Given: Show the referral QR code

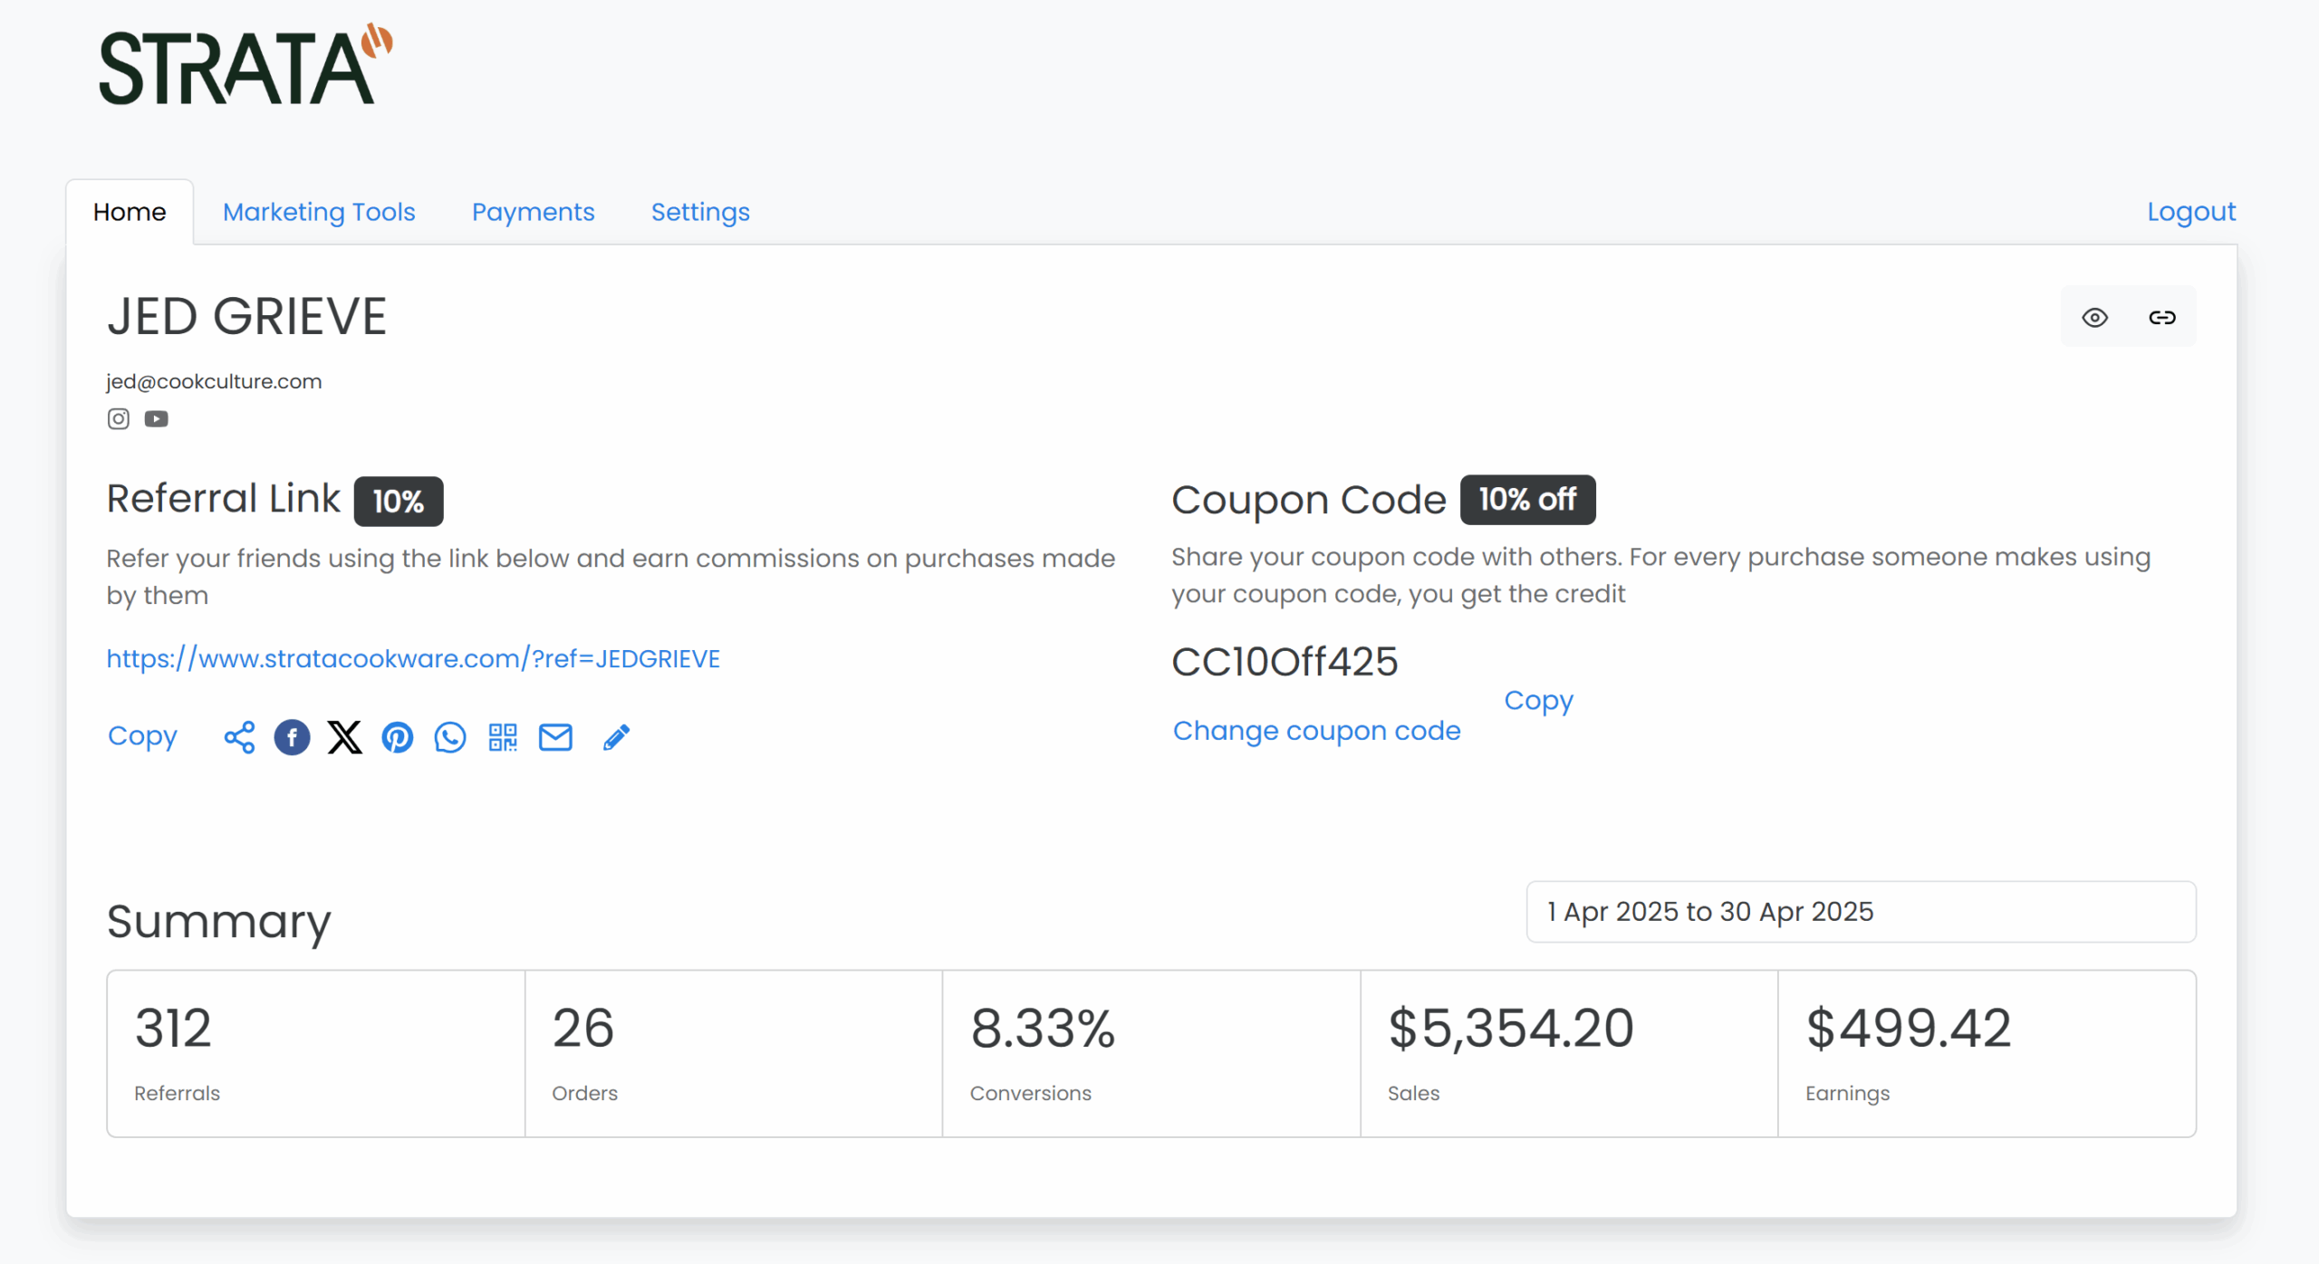Looking at the screenshot, I should pos(503,737).
